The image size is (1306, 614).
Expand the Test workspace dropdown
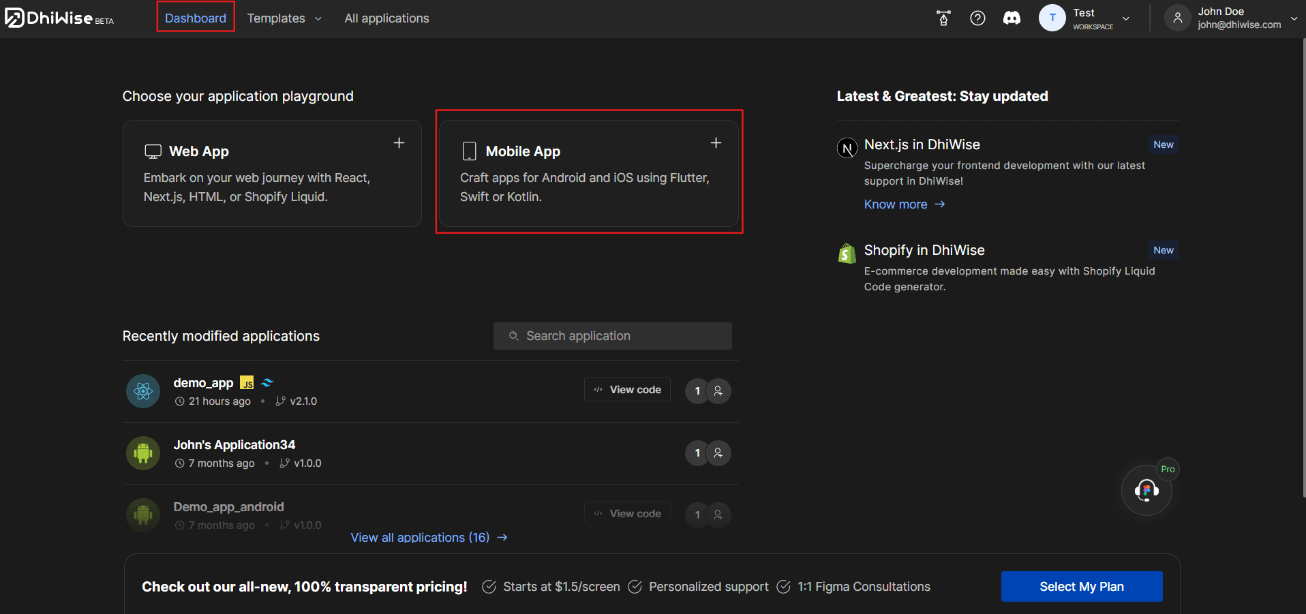point(1125,18)
